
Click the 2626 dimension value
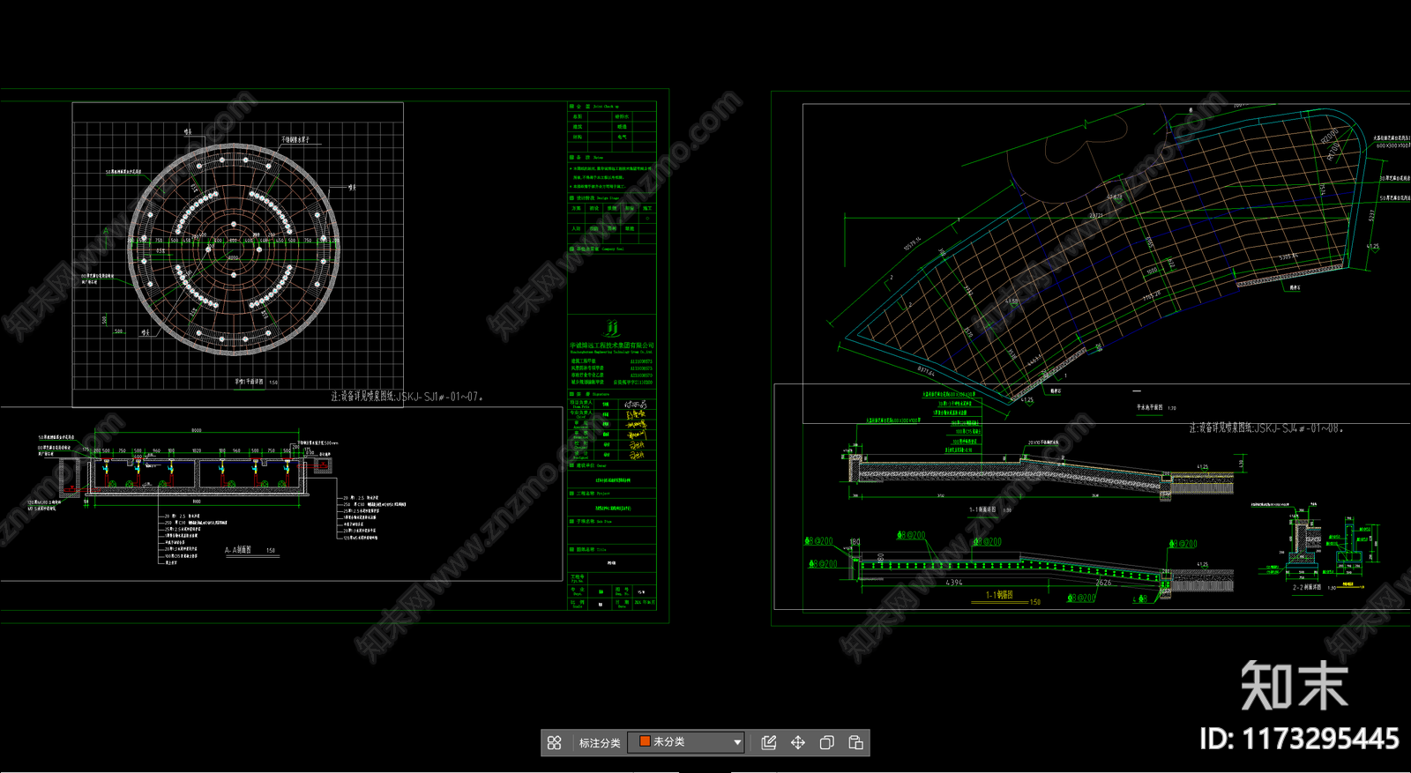coord(1103,583)
